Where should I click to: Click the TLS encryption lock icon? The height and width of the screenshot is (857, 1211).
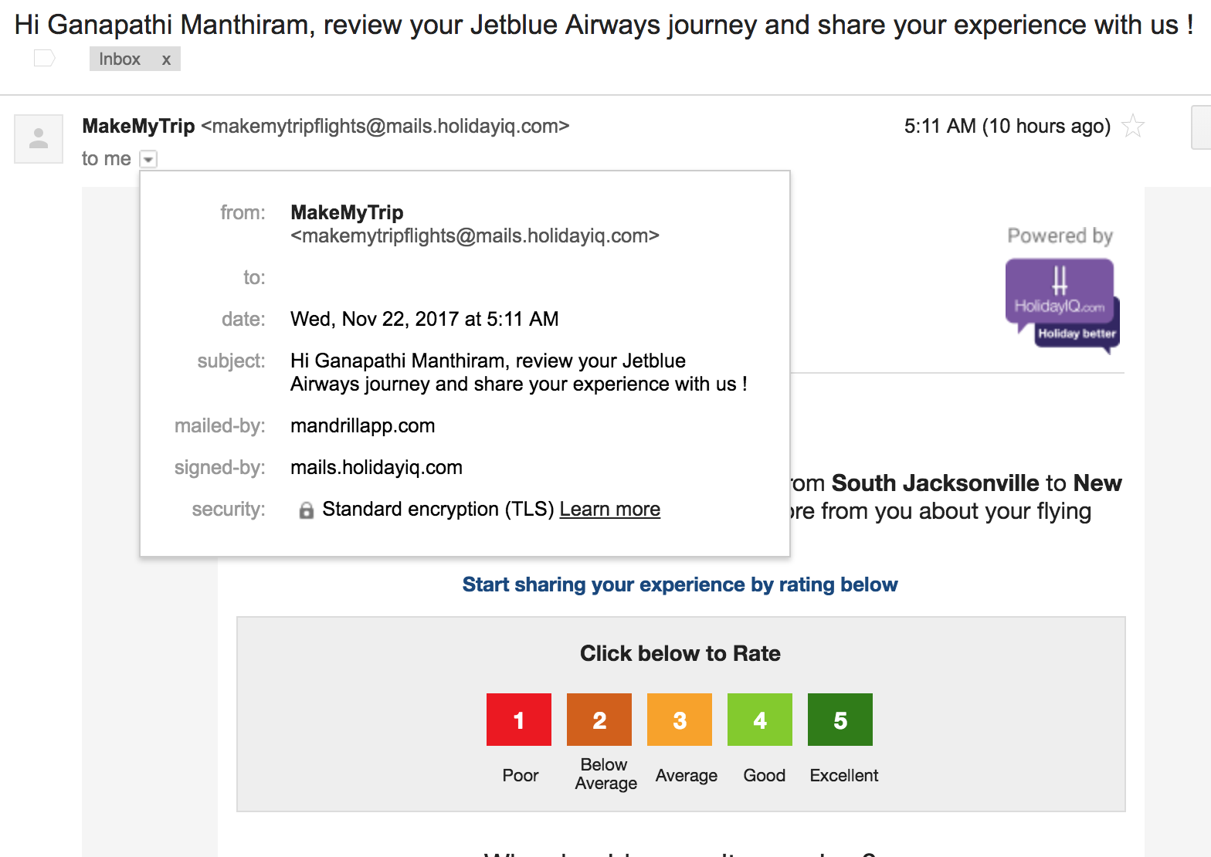click(x=307, y=510)
